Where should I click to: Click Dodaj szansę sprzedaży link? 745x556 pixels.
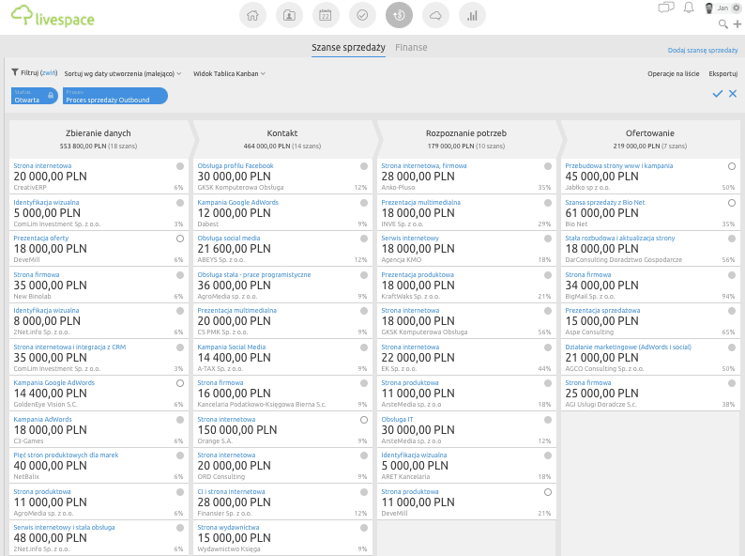[x=703, y=50]
